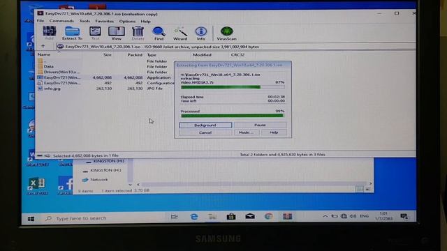Open WinRAR from the taskbar
Screen dimensions: 447x251
pyautogui.click(x=287, y=217)
